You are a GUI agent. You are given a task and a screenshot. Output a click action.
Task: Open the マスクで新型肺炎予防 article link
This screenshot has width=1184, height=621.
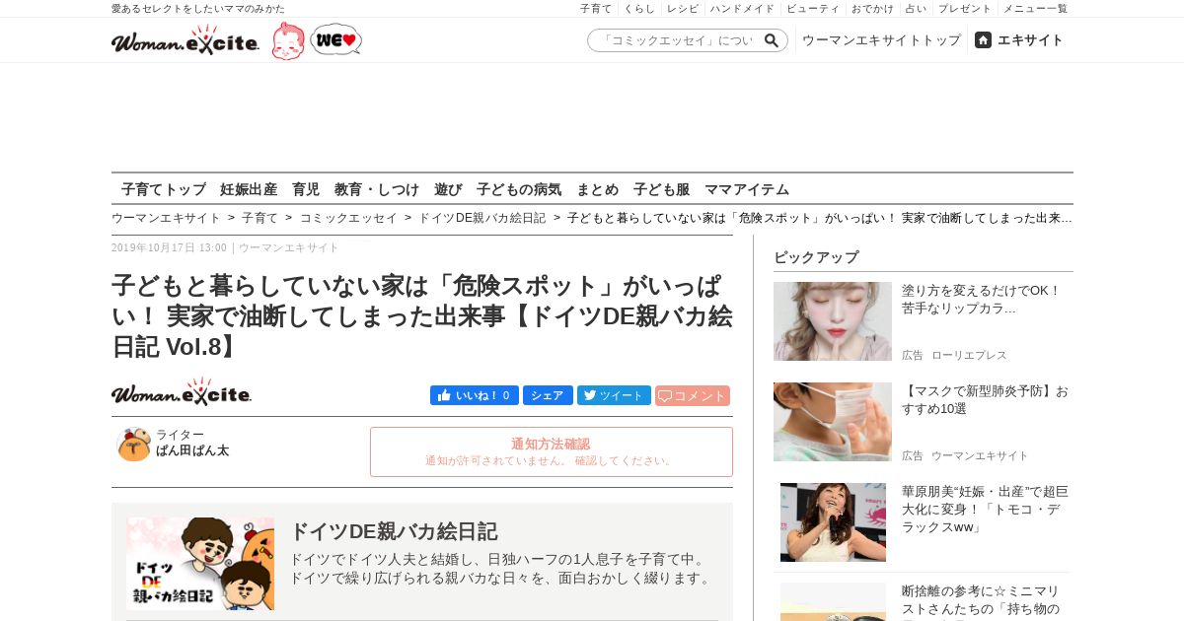click(x=985, y=400)
